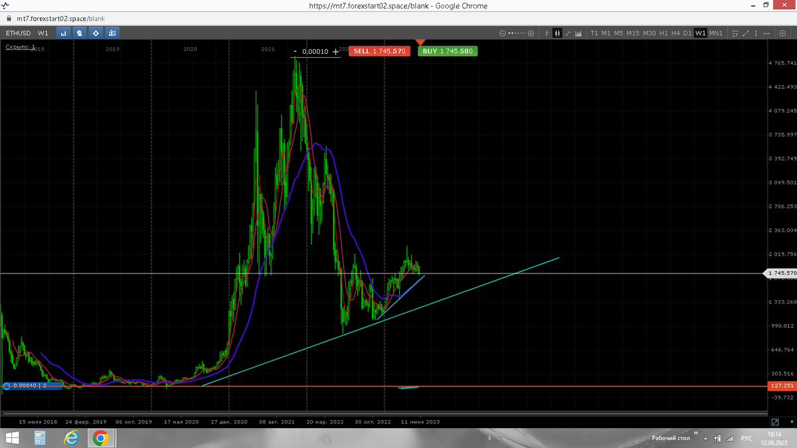Click the chess knight strategy icon
This screenshot has width=797, height=448.
click(x=80, y=33)
